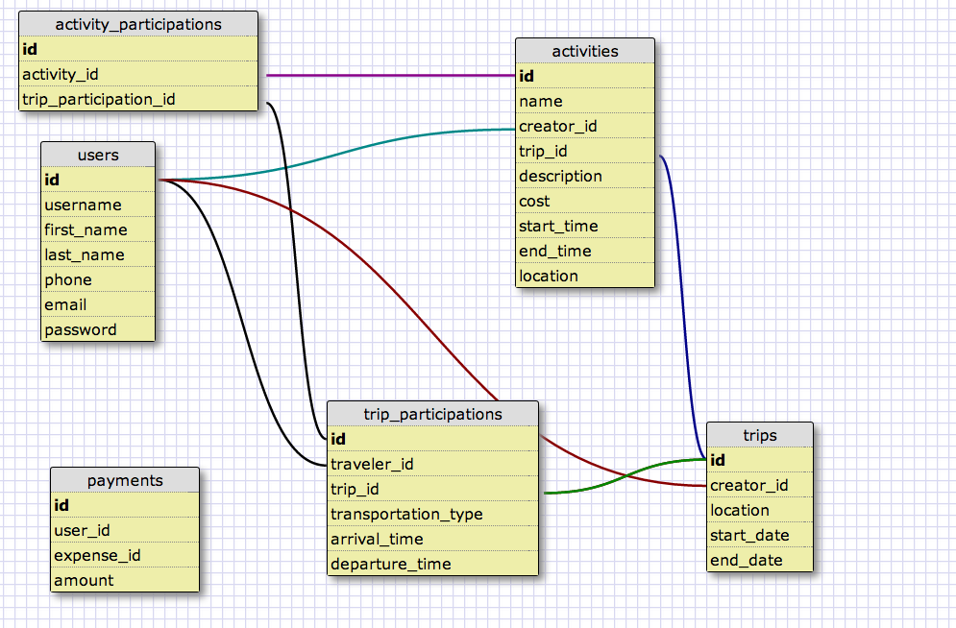Select creator_id field in activities table
Image resolution: width=956 pixels, height=628 pixels.
tap(585, 126)
